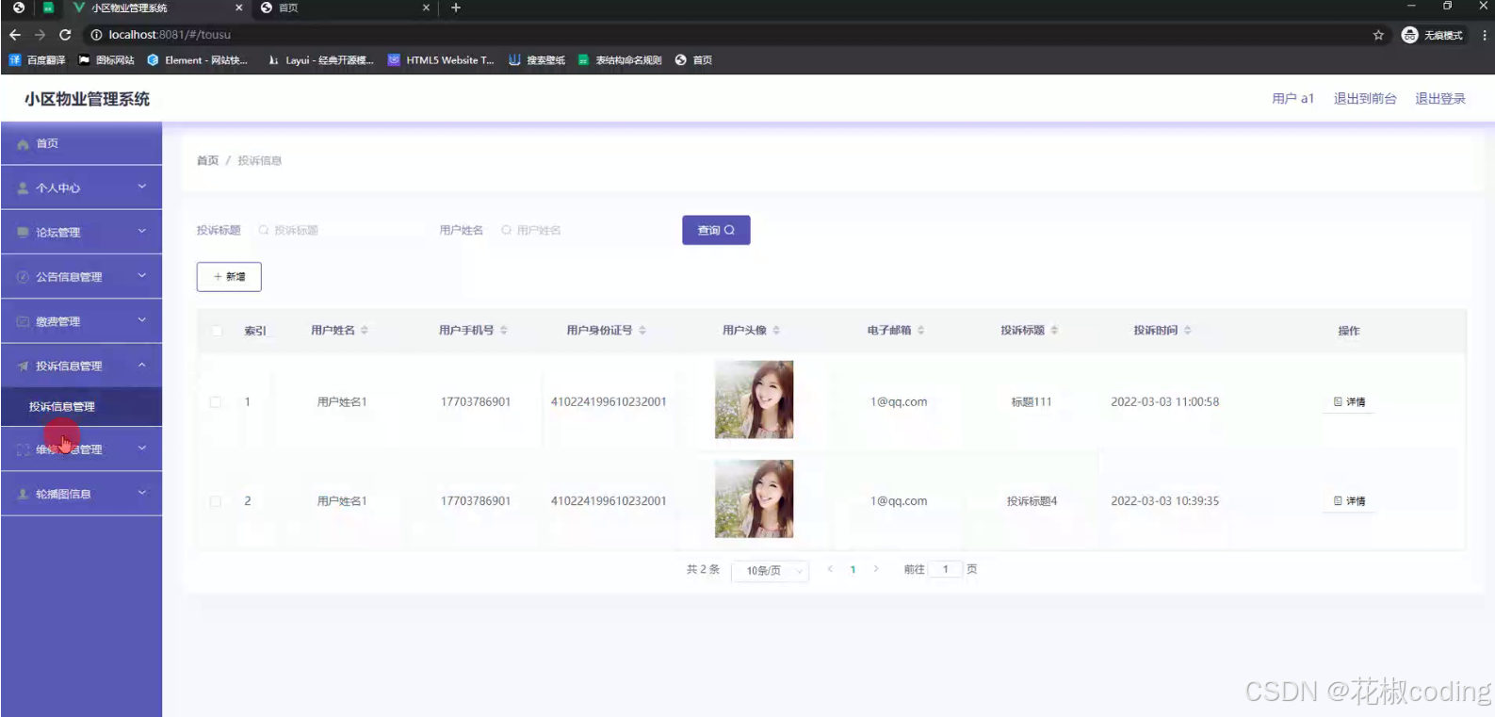Screen dimensions: 1495x717
Task: Sort the 用户姓名 column with its arrows
Action: tap(365, 331)
